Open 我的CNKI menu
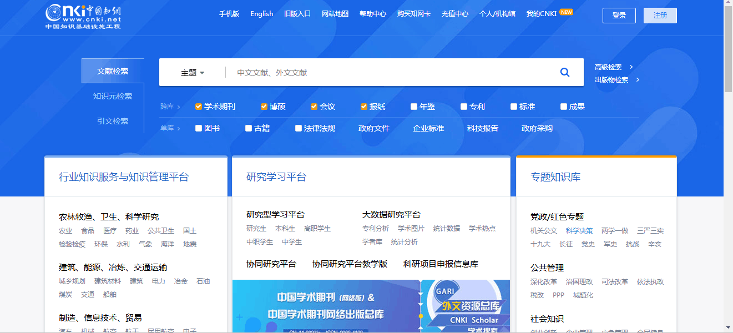The height and width of the screenshot is (333, 733). coord(542,14)
